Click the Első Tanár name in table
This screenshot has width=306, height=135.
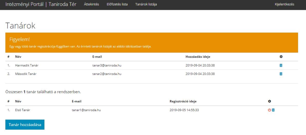pos(22,110)
